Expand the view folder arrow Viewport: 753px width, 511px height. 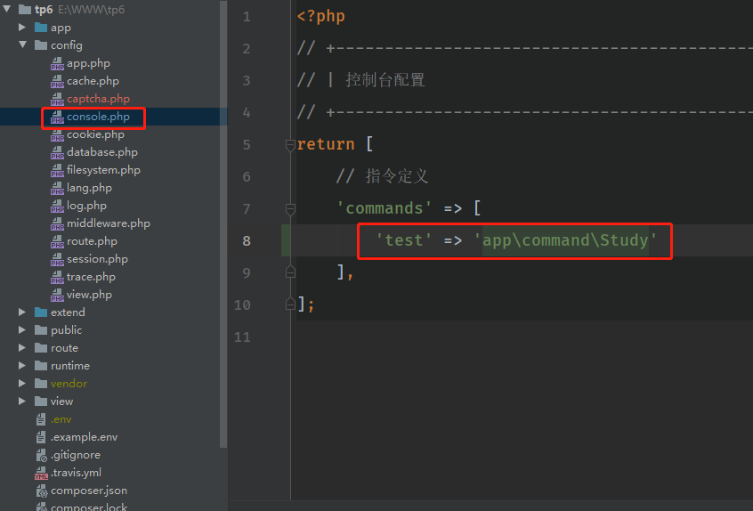[x=22, y=401]
